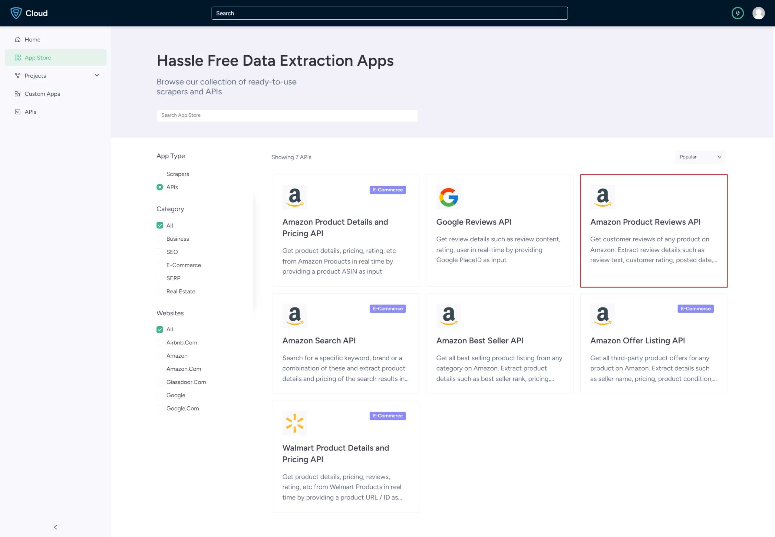
Task: Check the E-Commerce category filter
Action: 160,265
